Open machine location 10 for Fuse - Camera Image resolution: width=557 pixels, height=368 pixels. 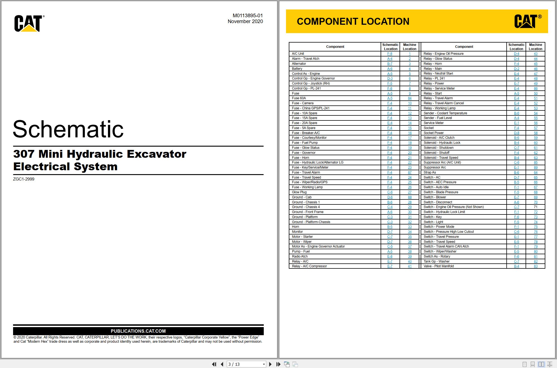[x=410, y=103]
